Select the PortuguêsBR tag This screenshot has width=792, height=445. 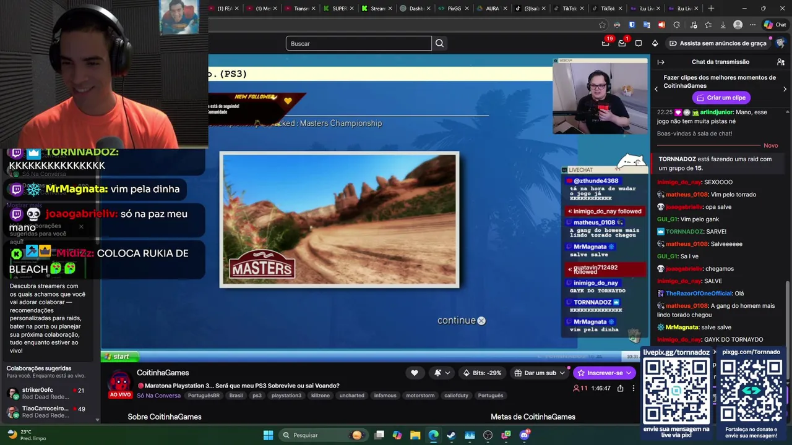coord(204,396)
